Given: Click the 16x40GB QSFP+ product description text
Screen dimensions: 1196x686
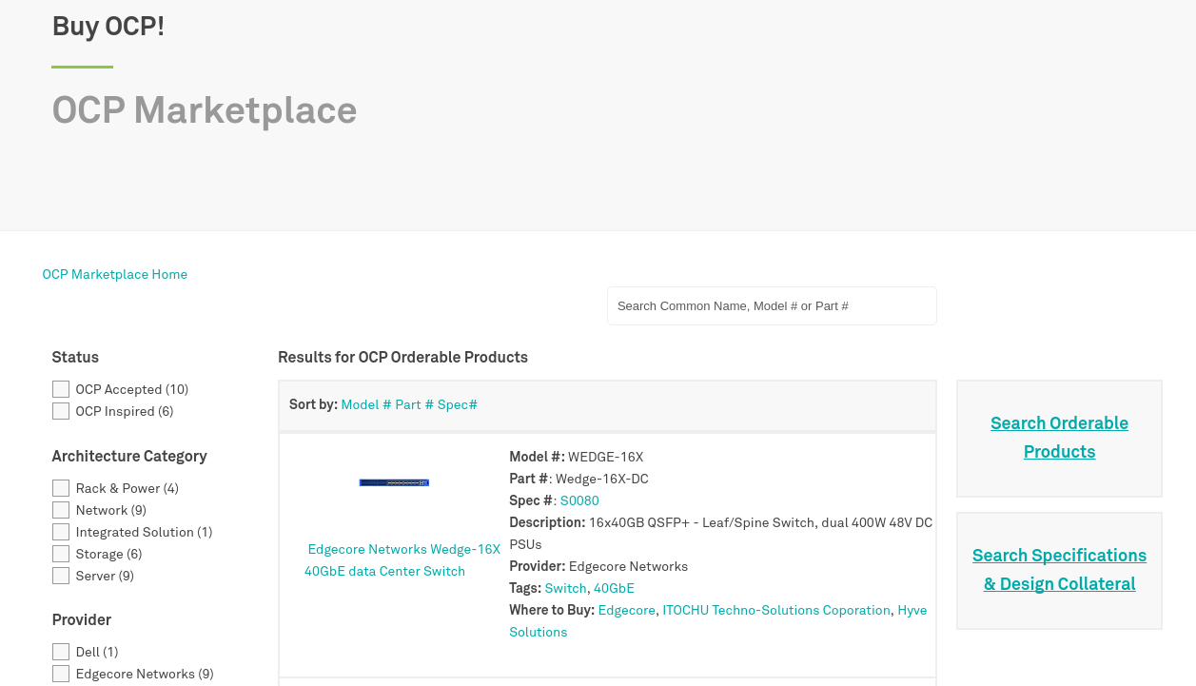Looking at the screenshot, I should [720, 534].
